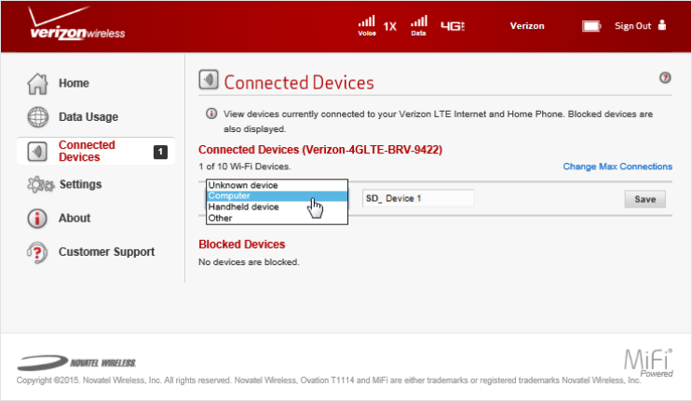Viewport: 692px width, 401px height.
Task: Click the 'No devices are blocked.' text
Action: [249, 262]
